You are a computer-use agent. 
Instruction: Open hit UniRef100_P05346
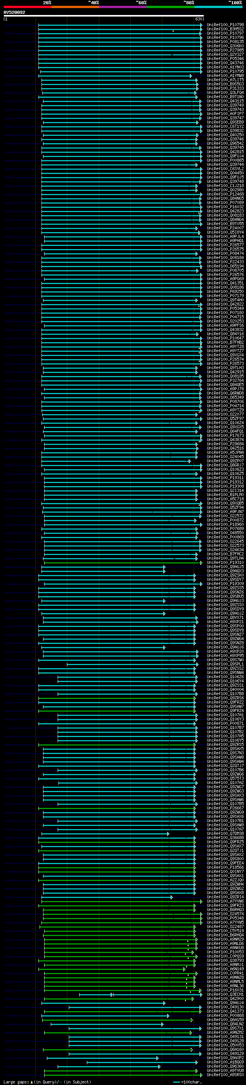[x=225, y=59]
